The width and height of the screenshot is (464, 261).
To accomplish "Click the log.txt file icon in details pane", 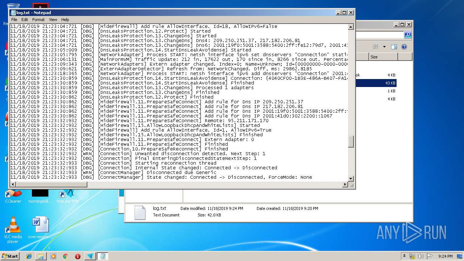I will click(140, 212).
